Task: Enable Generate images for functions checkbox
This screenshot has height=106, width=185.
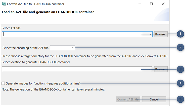Action: tap(4, 83)
